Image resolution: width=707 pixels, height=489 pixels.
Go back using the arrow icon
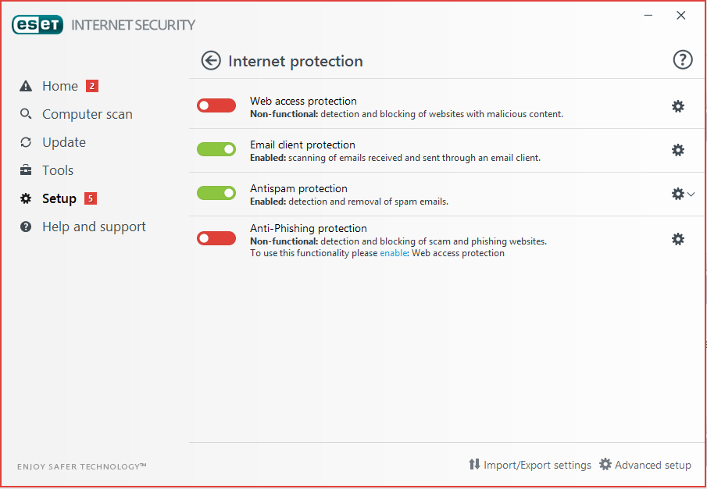(x=211, y=60)
